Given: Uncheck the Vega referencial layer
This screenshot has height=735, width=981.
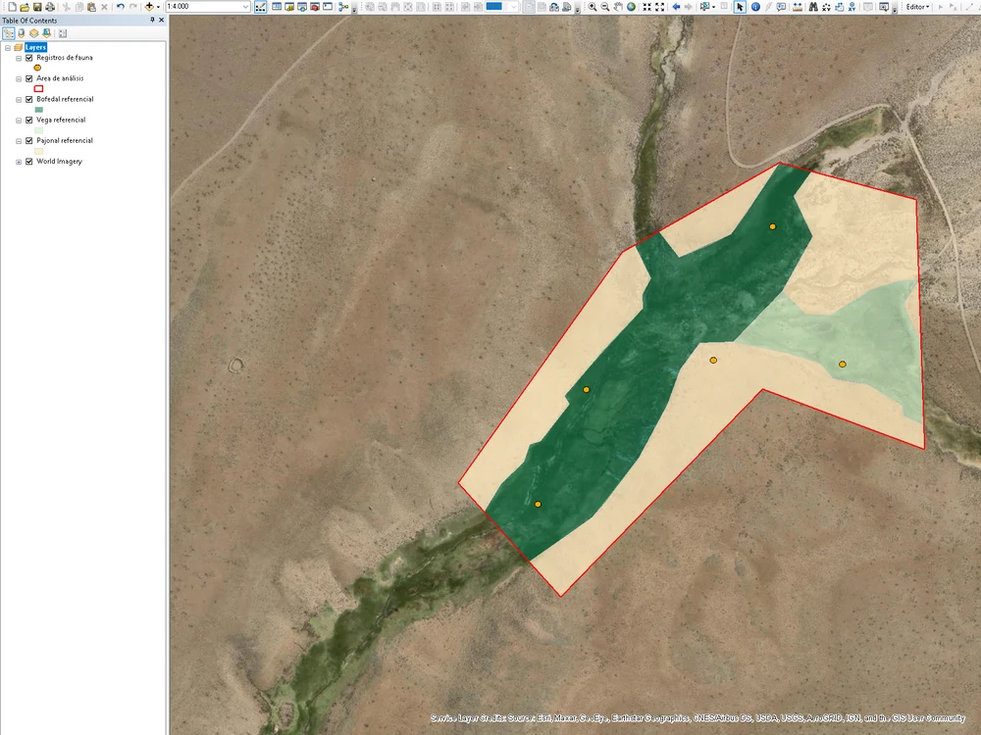Looking at the screenshot, I should [28, 120].
